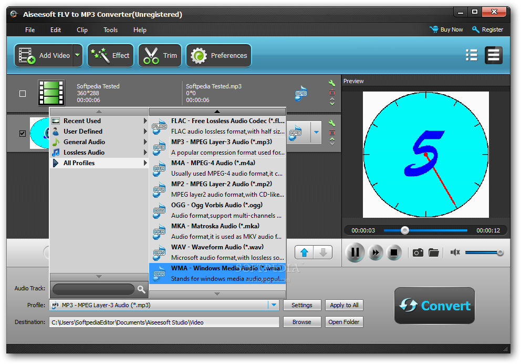The height and width of the screenshot is (364, 521).
Task: Choose OGG Ogg Vorbis Audio format
Action: pyautogui.click(x=217, y=210)
